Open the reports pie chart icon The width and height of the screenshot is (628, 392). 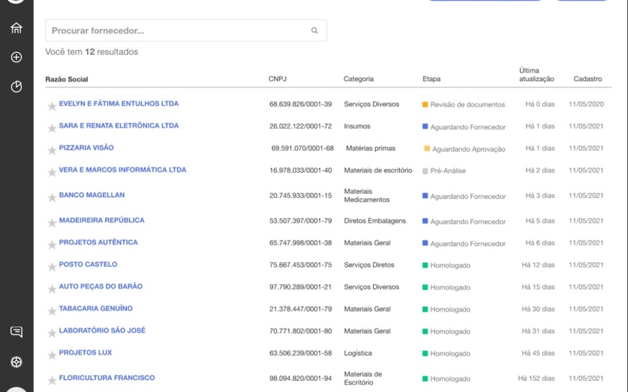click(16, 86)
